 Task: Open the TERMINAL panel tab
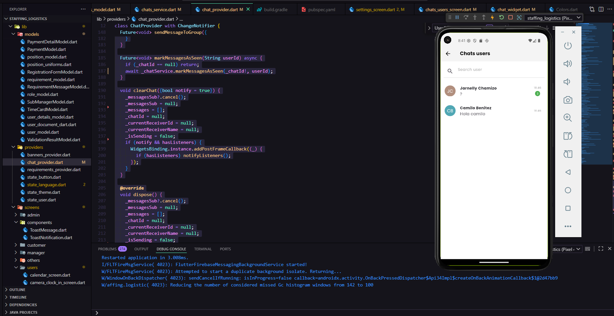click(x=203, y=249)
